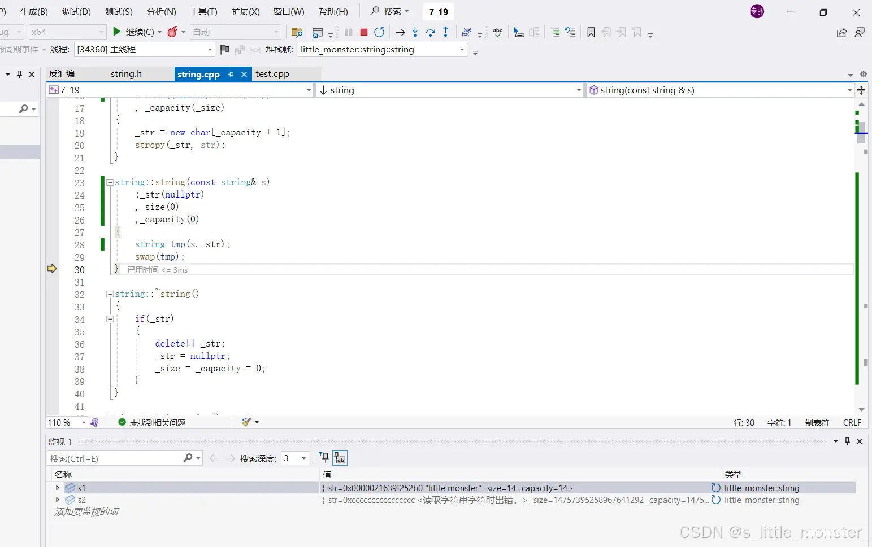Click the split editor icon
872x547 pixels.
(x=861, y=90)
